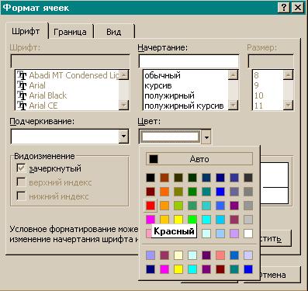The image size is (308, 291).
Task: Open the Подчеркивание dropdown
Action: coord(123,136)
